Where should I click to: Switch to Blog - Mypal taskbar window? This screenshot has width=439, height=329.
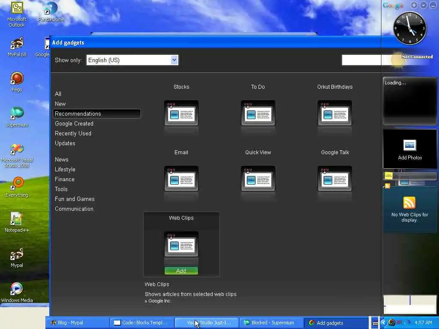click(77, 323)
